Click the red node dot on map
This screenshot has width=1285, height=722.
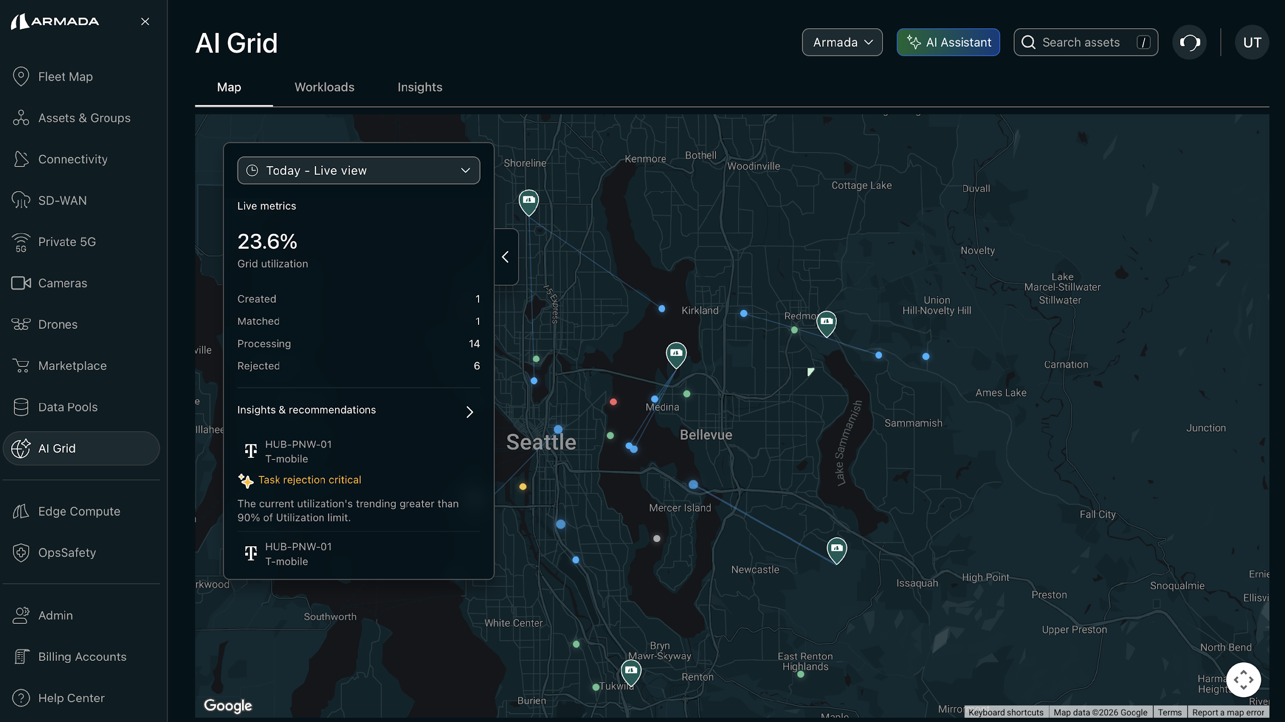click(613, 402)
